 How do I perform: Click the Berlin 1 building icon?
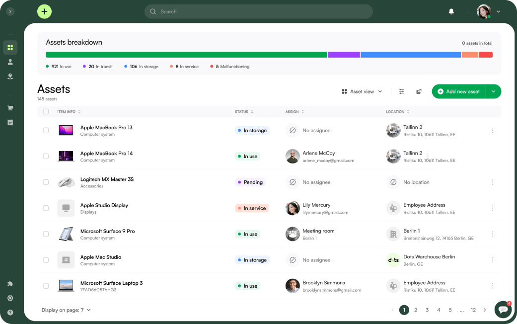click(x=393, y=234)
